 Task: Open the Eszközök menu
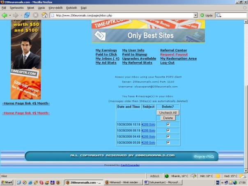tap(72, 8)
